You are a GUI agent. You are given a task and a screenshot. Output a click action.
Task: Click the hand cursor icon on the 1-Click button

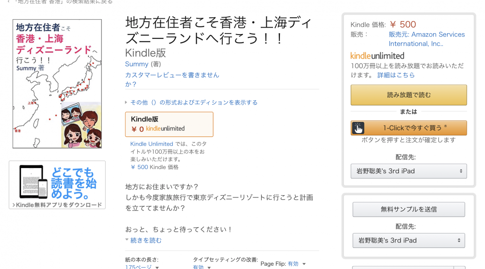(358, 127)
